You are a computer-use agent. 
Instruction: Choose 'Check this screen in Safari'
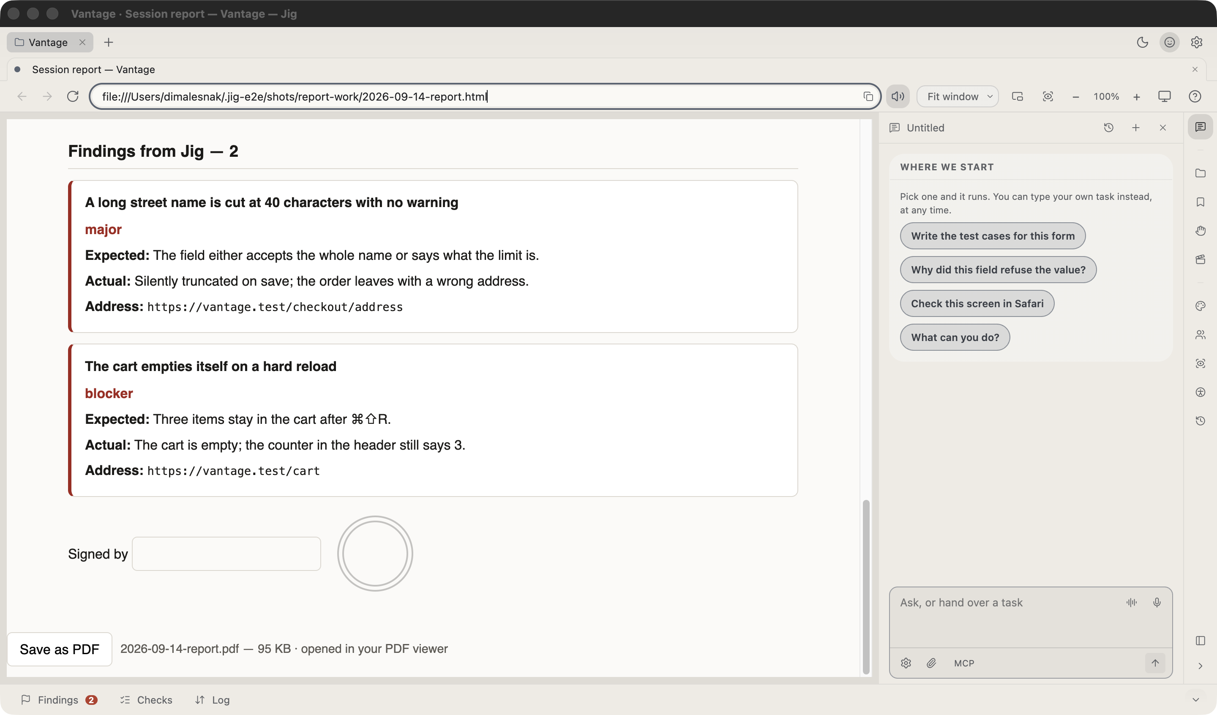tap(977, 303)
